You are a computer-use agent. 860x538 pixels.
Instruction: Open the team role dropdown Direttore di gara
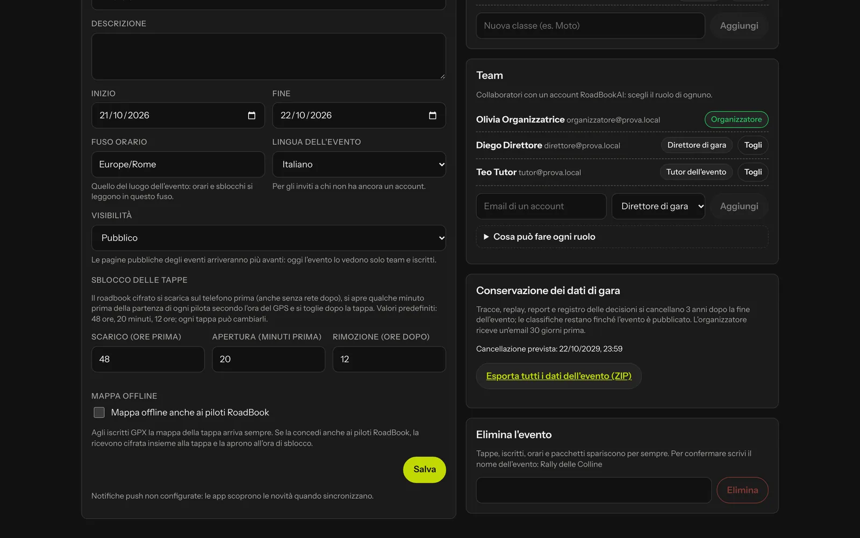click(658, 206)
